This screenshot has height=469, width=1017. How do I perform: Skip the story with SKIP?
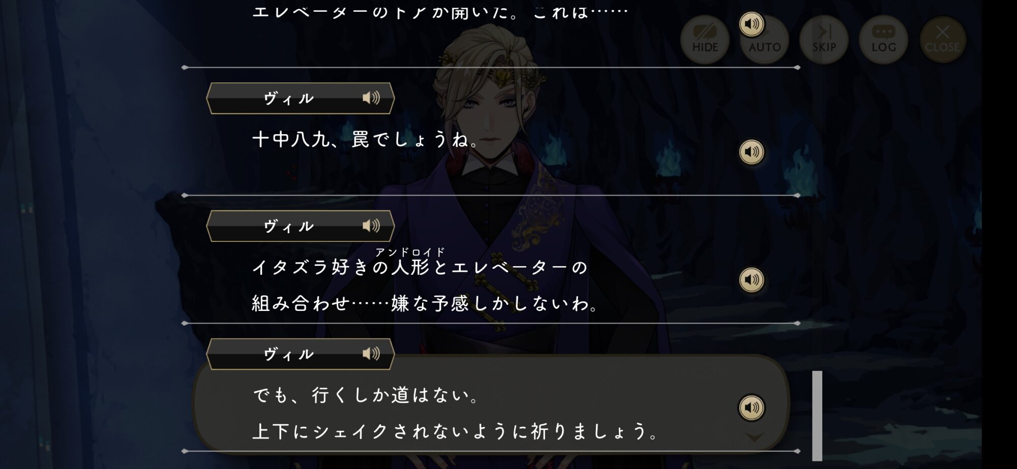824,40
